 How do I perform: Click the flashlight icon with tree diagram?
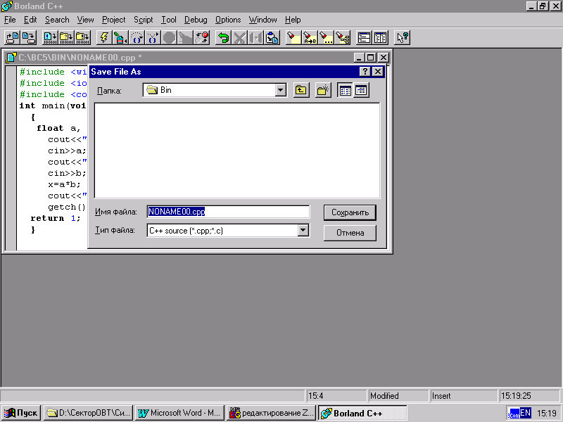343,38
